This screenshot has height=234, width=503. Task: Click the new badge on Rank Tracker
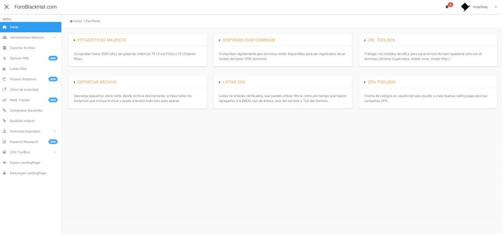[x=53, y=100]
